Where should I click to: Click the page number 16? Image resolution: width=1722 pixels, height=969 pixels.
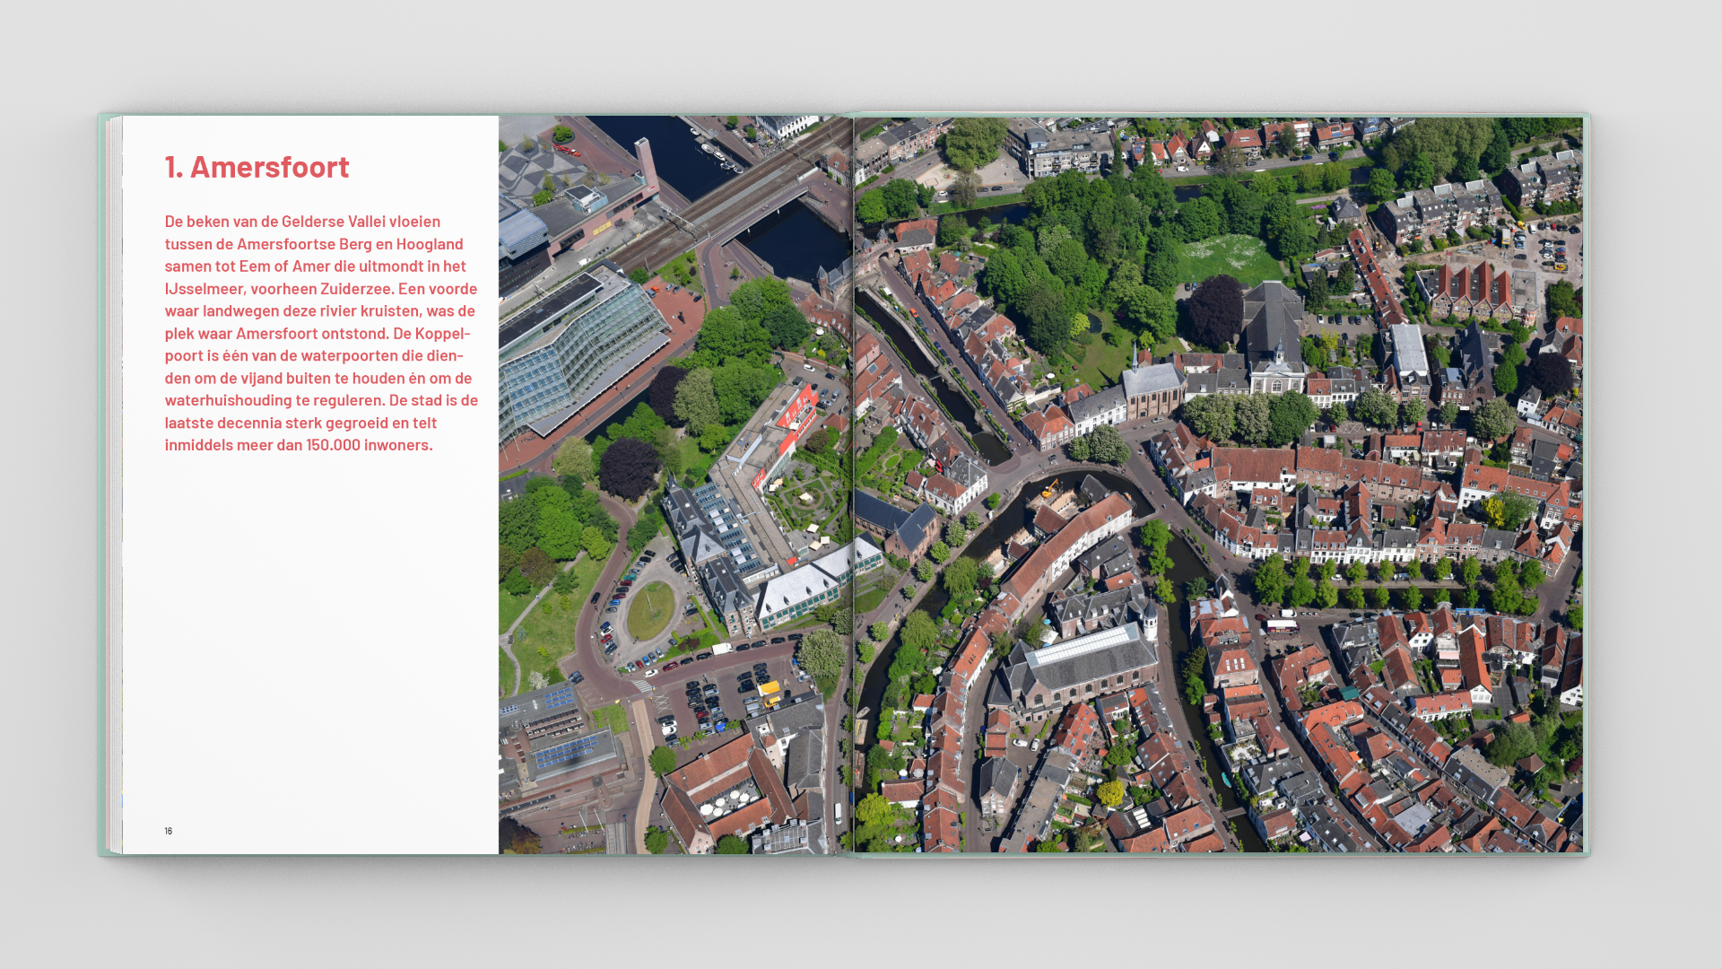(169, 831)
